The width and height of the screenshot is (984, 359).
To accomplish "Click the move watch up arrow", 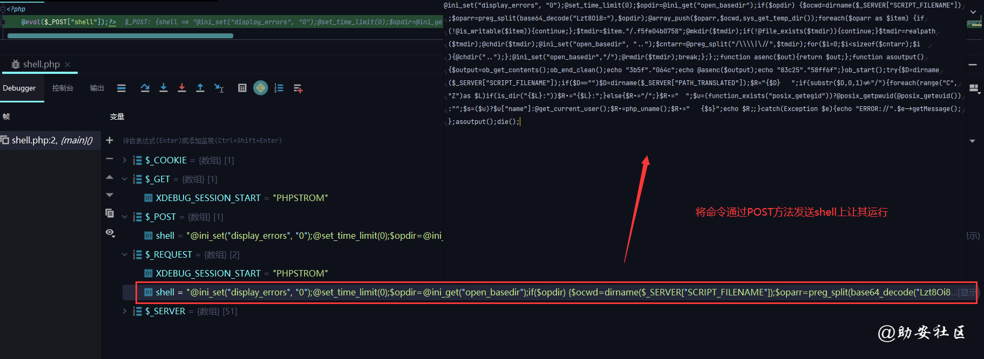I will [110, 177].
